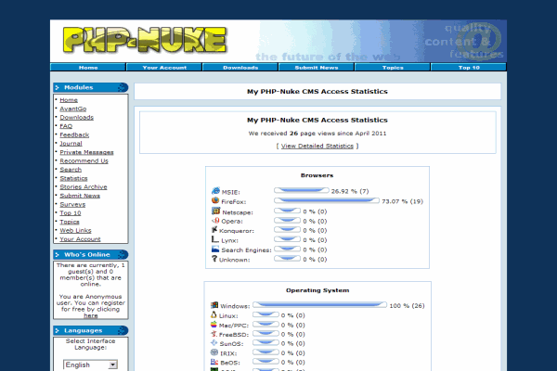Open the Stories Archive module link
The width and height of the screenshot is (557, 371).
pos(84,186)
